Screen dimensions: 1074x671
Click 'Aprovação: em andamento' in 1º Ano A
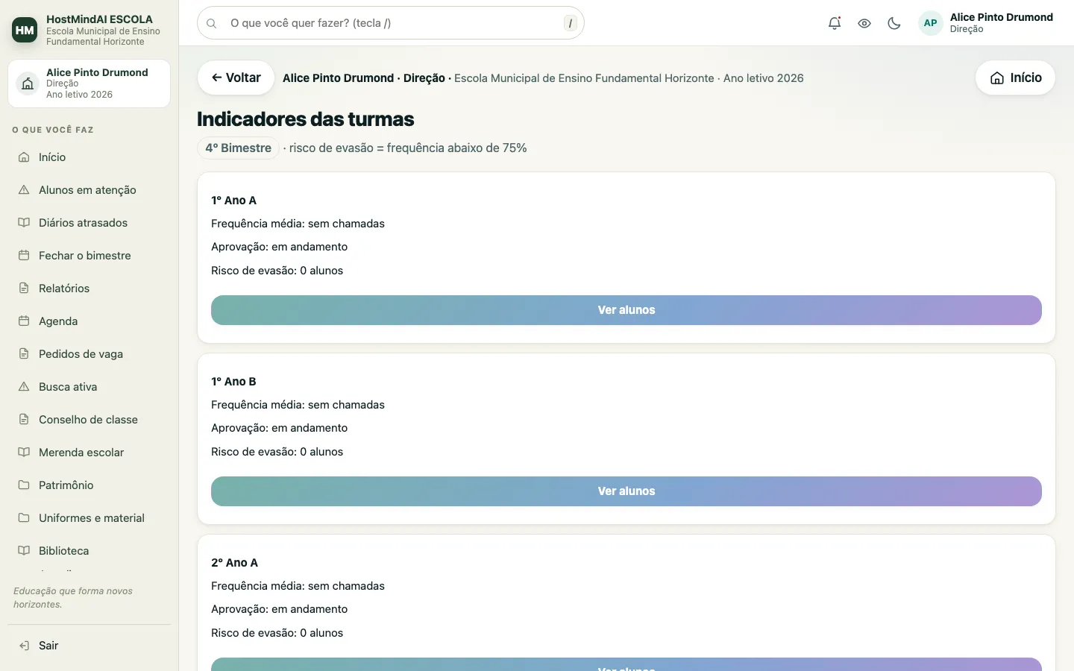[x=279, y=247]
